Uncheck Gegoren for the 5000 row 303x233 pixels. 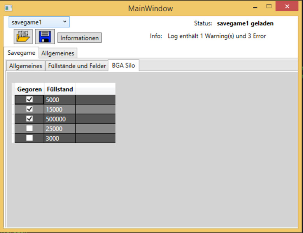tap(30, 99)
